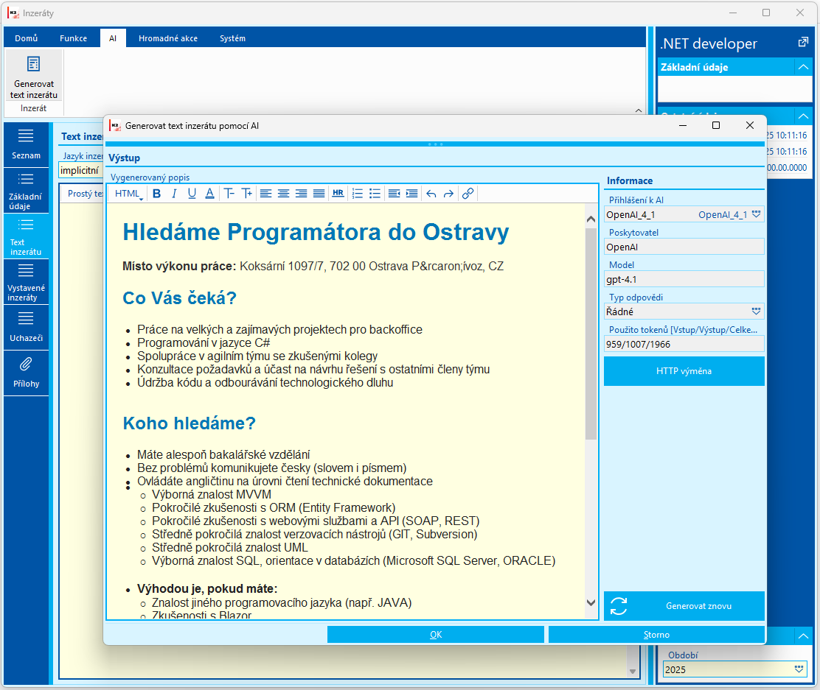Click the heading Co Vás čeká?

point(179,298)
